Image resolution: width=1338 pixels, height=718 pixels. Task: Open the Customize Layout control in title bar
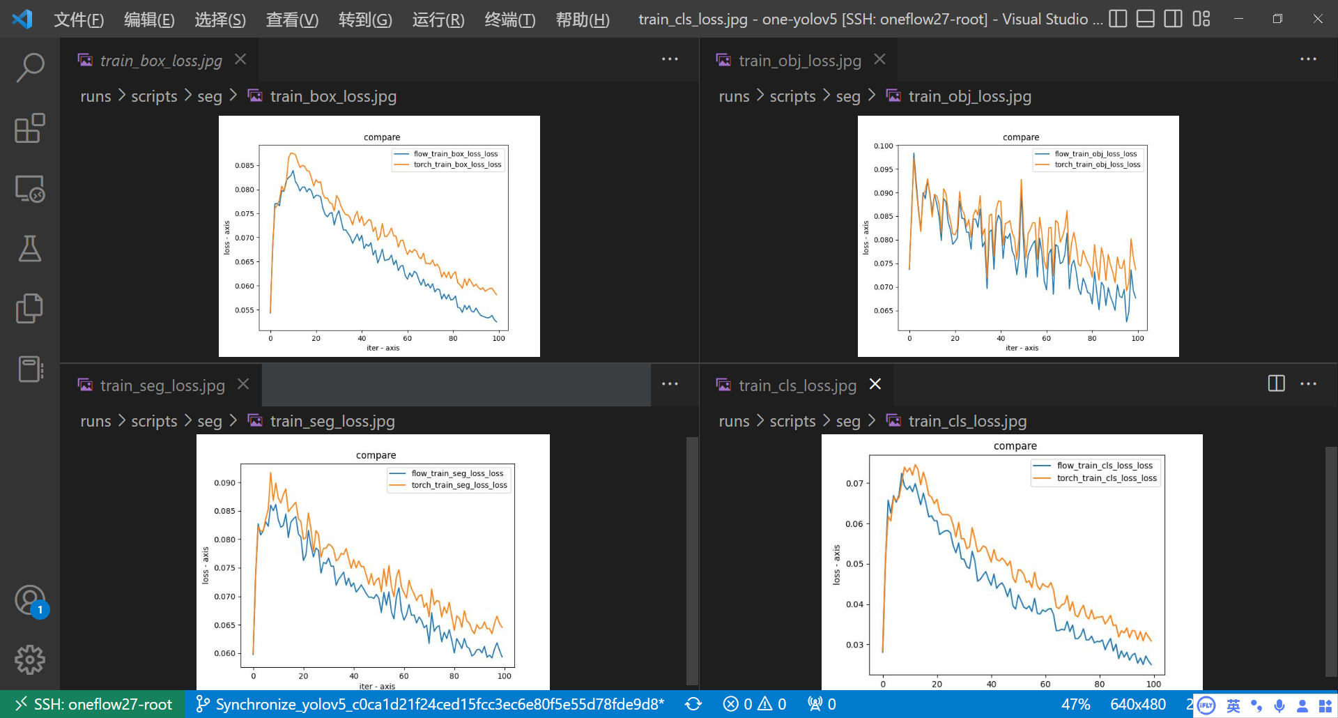pos(1201,19)
